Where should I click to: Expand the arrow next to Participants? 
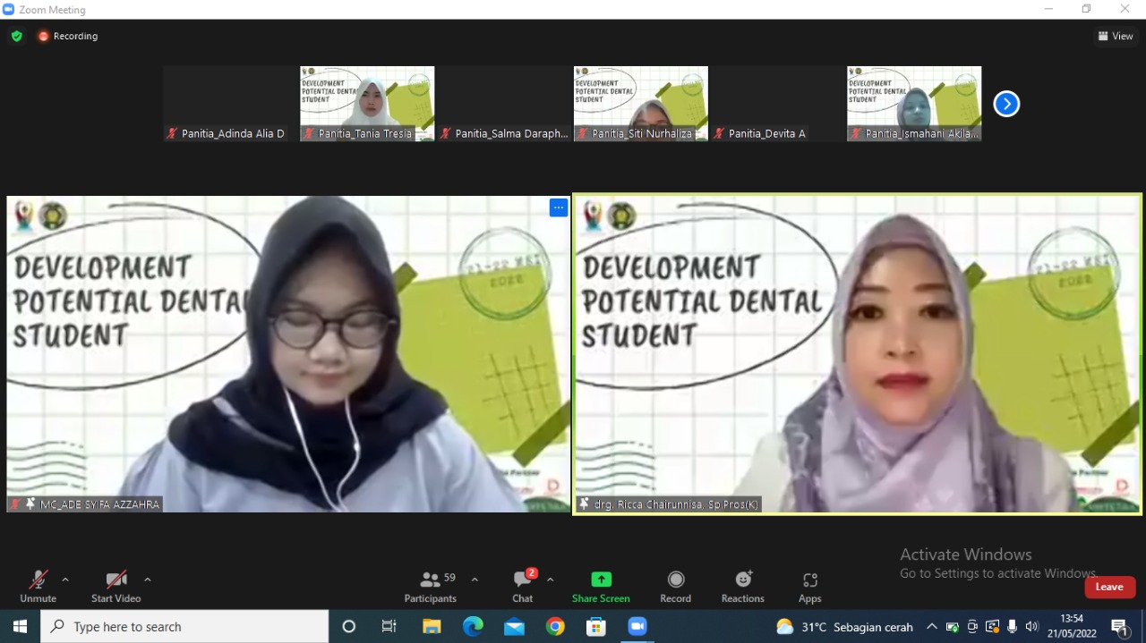pyautogui.click(x=475, y=580)
